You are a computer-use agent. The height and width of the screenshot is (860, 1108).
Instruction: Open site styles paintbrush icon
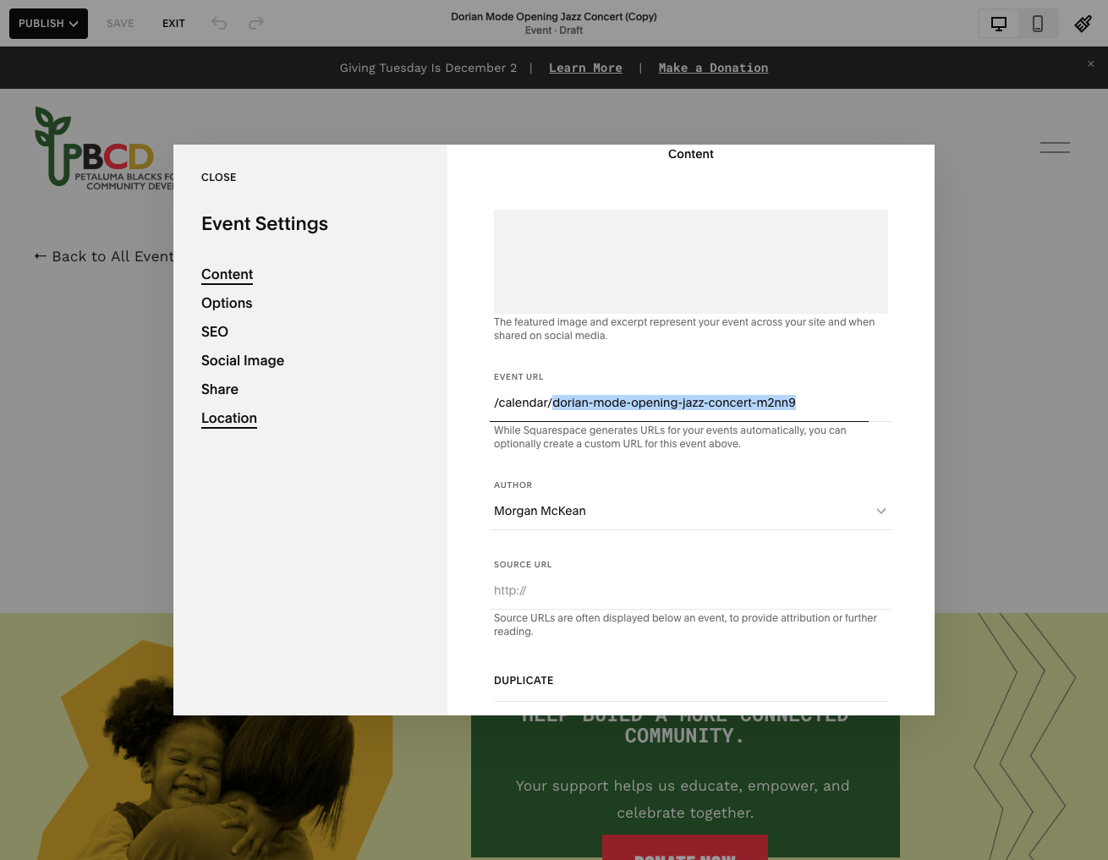click(x=1083, y=24)
